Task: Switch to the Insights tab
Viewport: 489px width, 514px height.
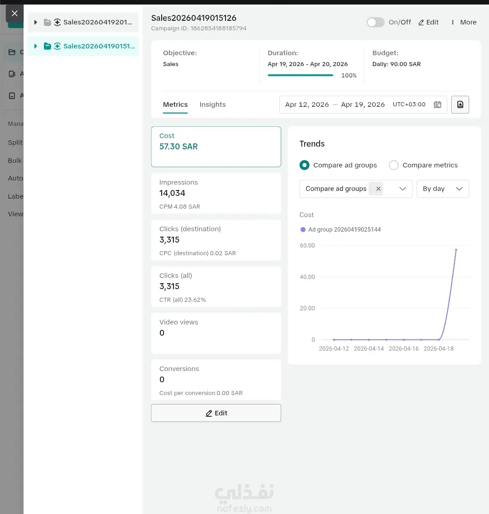Action: point(212,105)
